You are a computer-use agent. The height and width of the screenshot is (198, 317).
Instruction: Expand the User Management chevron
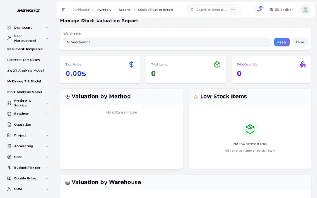[x=47, y=38]
